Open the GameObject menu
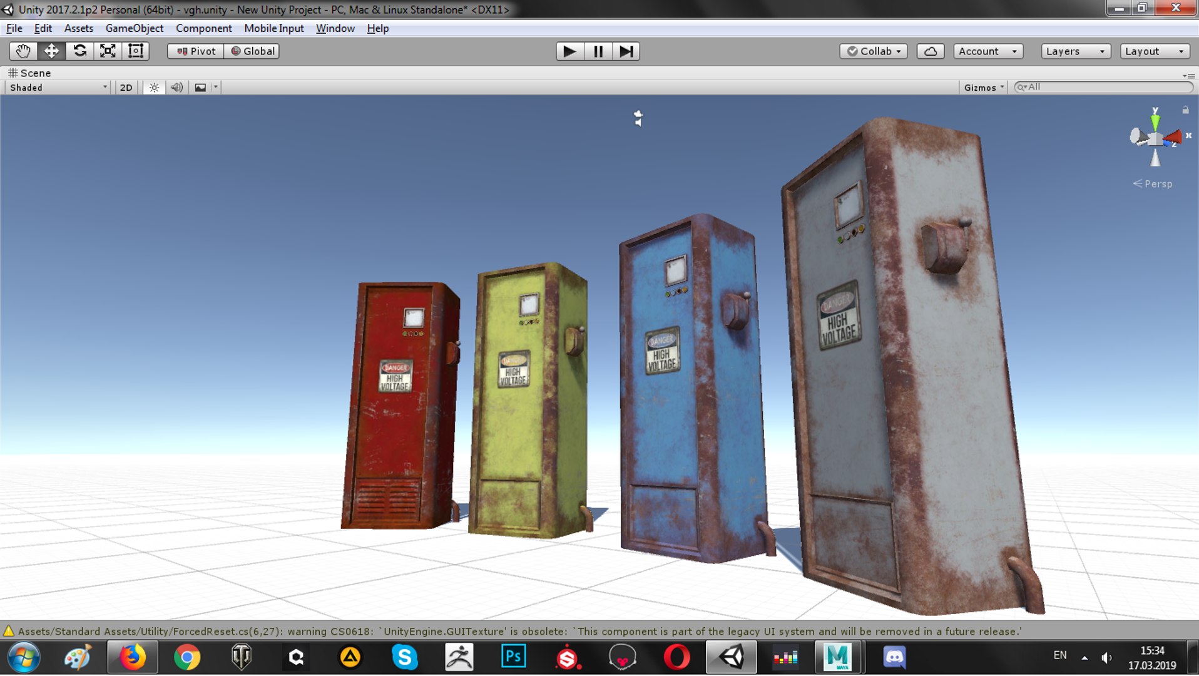Image resolution: width=1199 pixels, height=676 pixels. pos(135,28)
